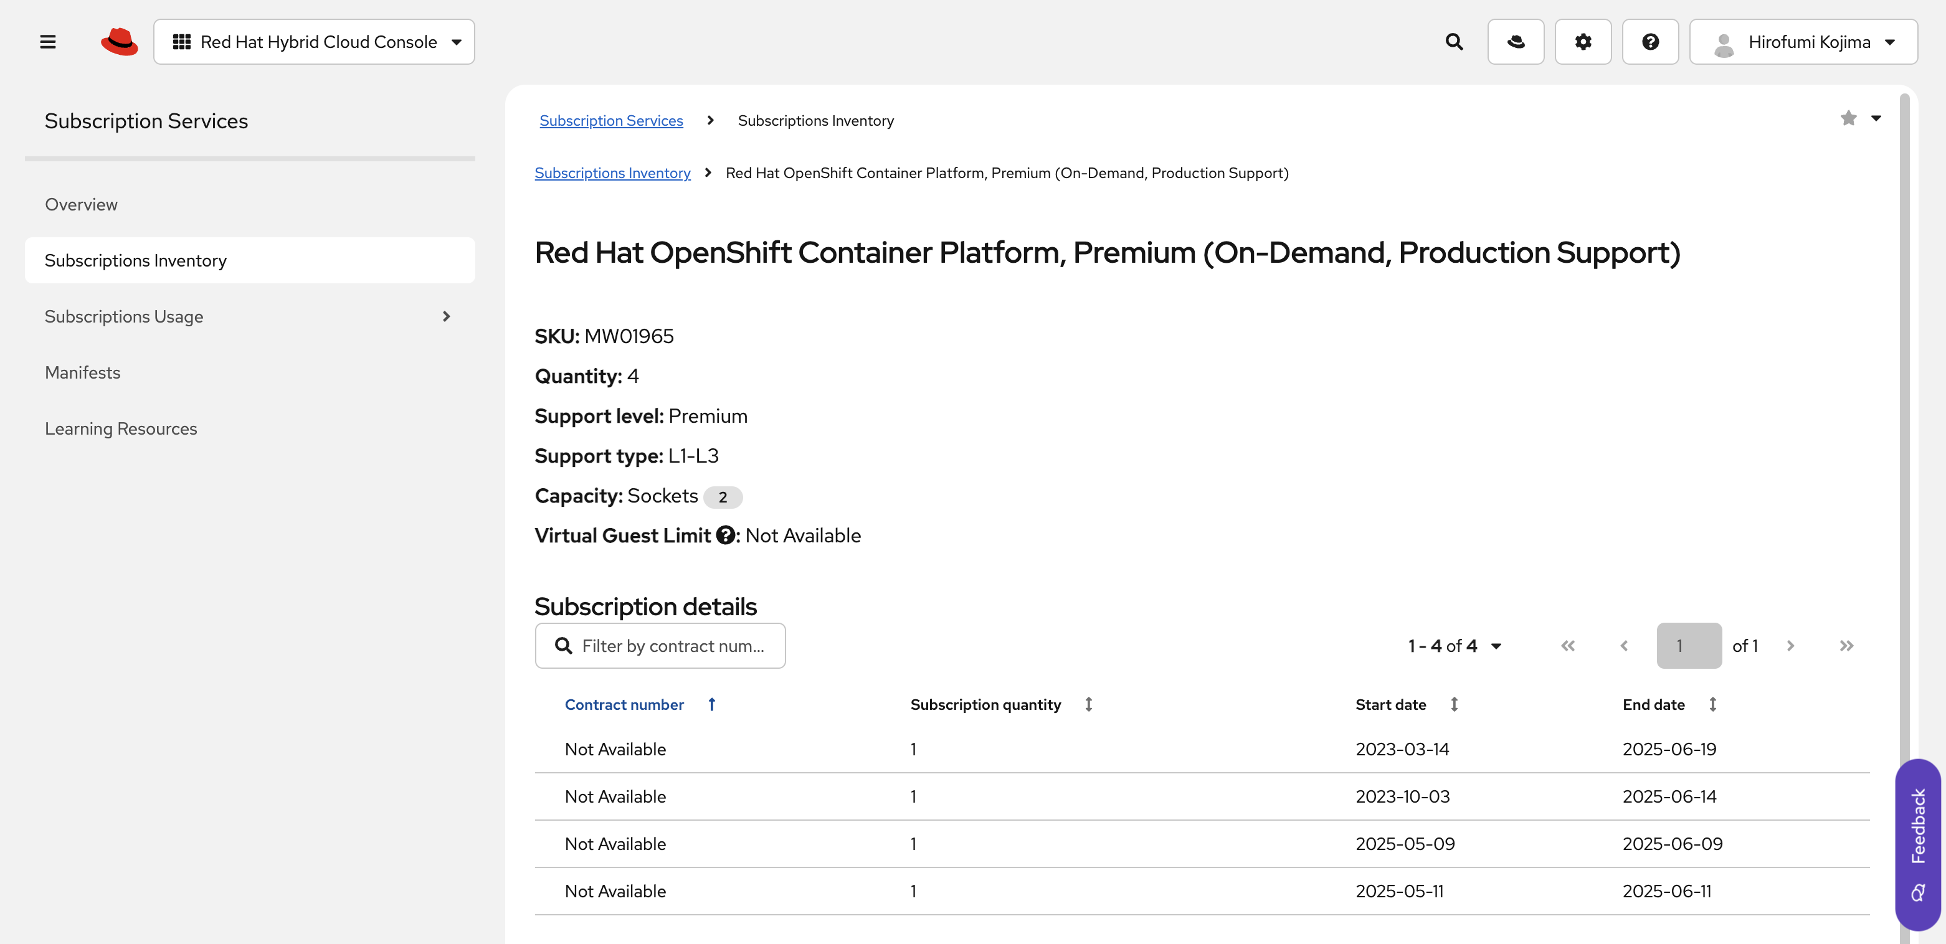
Task: Click the end date 2025-06-11 cell
Action: click(x=1666, y=891)
